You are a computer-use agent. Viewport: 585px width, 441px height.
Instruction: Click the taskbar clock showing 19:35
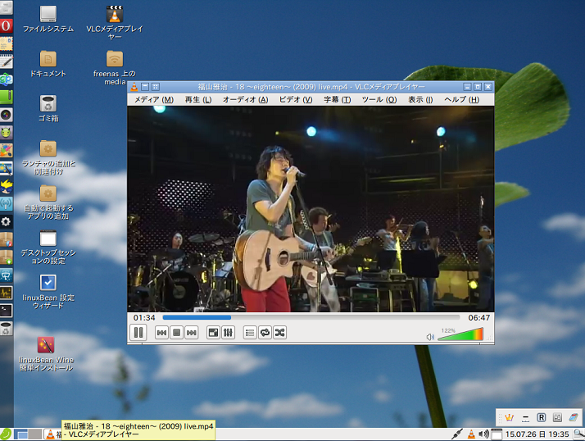(537, 434)
